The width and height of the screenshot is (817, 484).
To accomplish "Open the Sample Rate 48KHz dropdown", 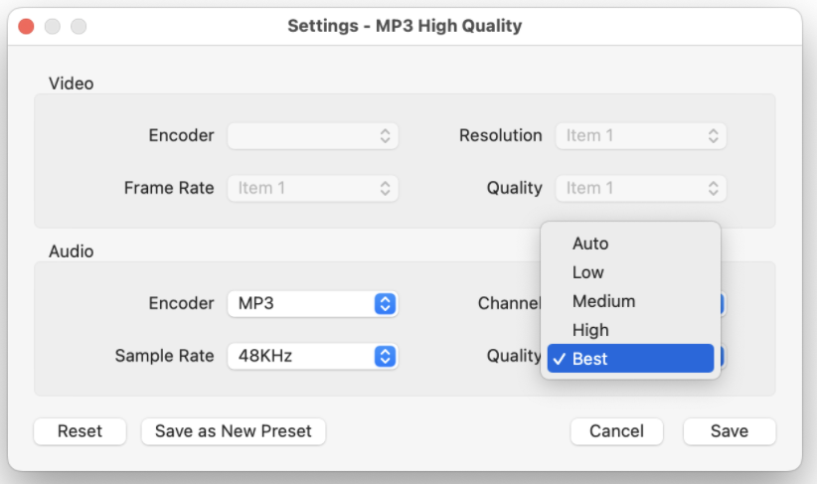I will (x=312, y=356).
